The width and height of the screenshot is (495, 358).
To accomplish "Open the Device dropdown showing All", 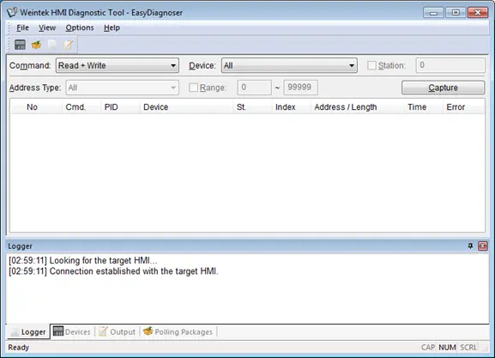I will click(x=289, y=65).
